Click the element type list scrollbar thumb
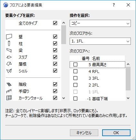Image resolution: width=136 pixels, height=140 pixels. (x=64, y=35)
